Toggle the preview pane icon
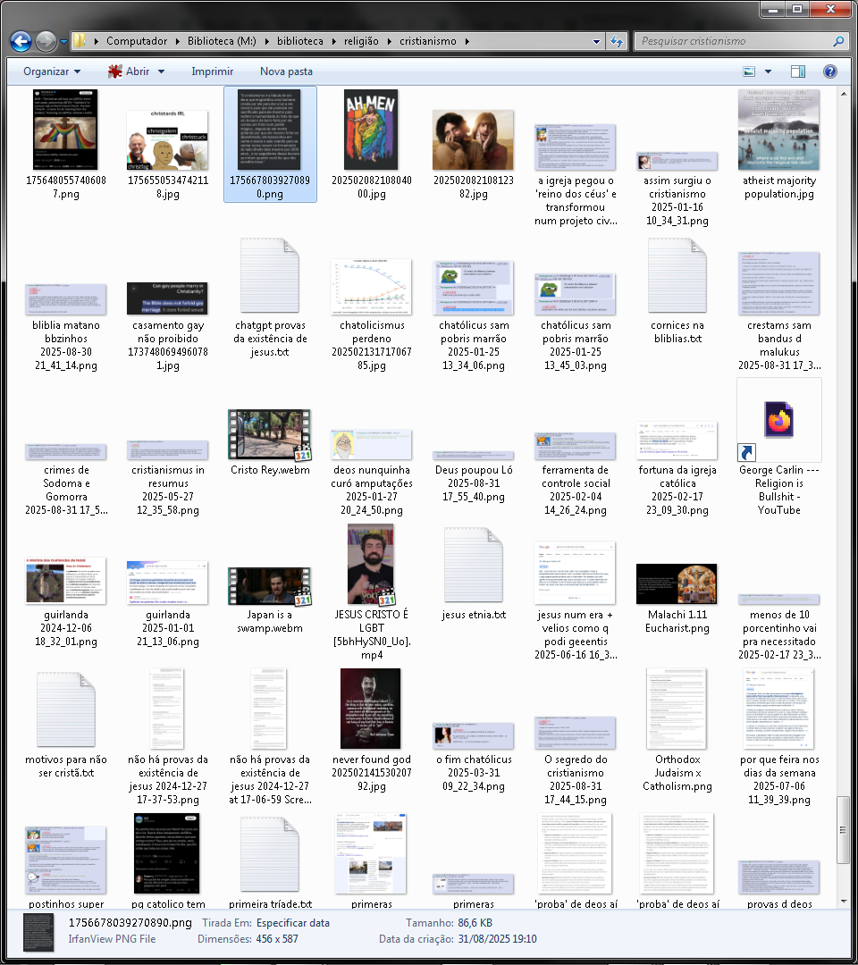Image resolution: width=858 pixels, height=965 pixels. (798, 71)
